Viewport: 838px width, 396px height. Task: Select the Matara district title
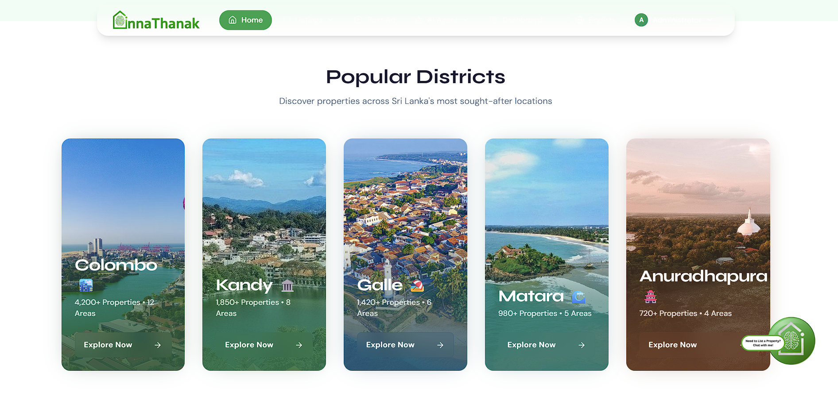click(531, 296)
